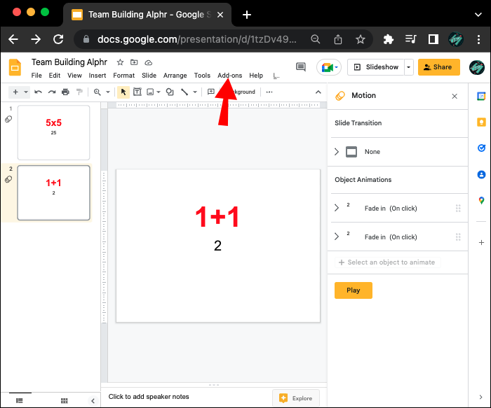Open the zoom level dropdown arrow
Screen dimensions: 491x408
(108, 92)
